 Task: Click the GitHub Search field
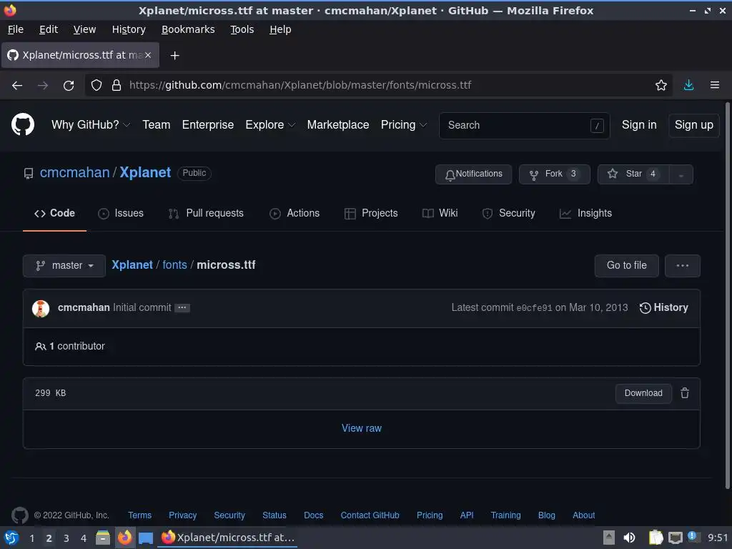click(x=524, y=125)
